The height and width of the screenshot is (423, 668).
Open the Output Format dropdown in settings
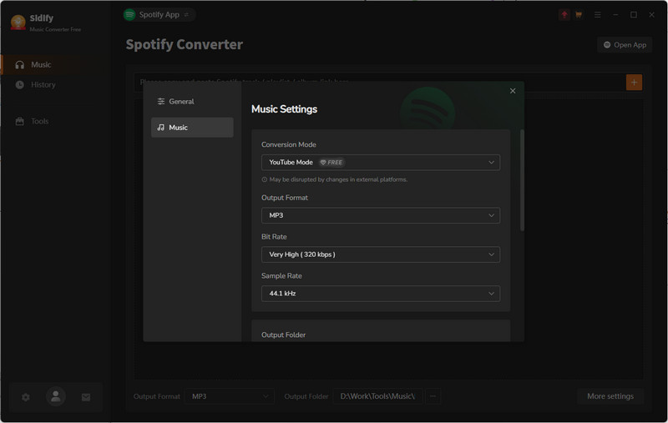381,215
